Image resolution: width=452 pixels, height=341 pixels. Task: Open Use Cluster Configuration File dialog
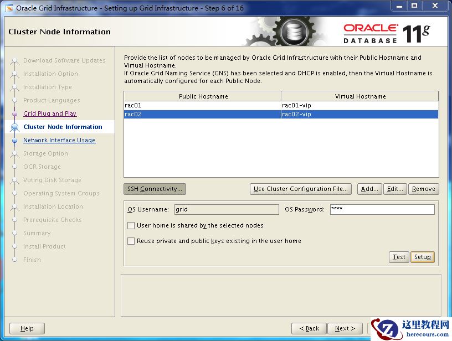pos(301,189)
